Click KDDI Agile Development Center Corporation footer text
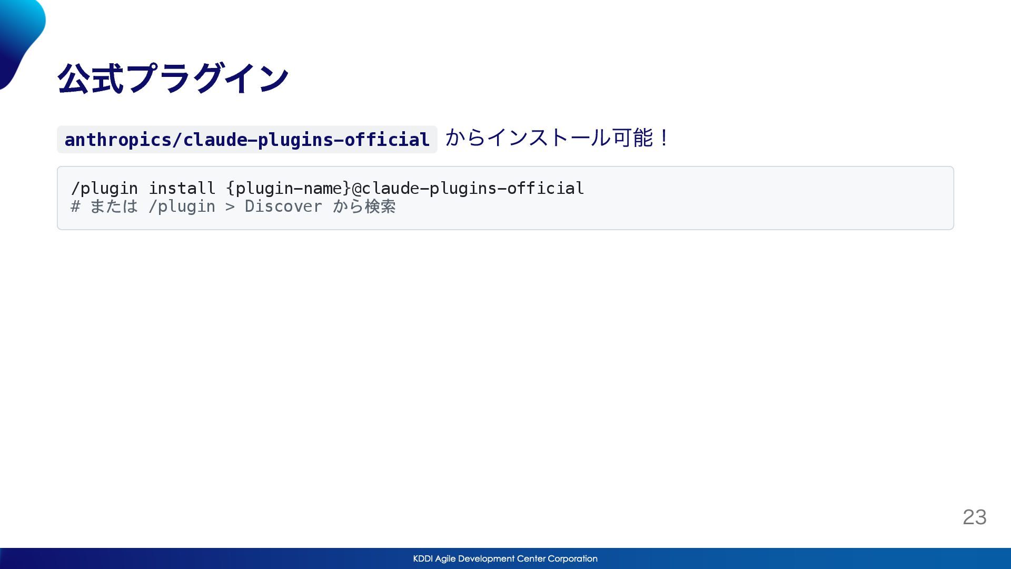Viewport: 1011px width, 569px height. [x=505, y=558]
